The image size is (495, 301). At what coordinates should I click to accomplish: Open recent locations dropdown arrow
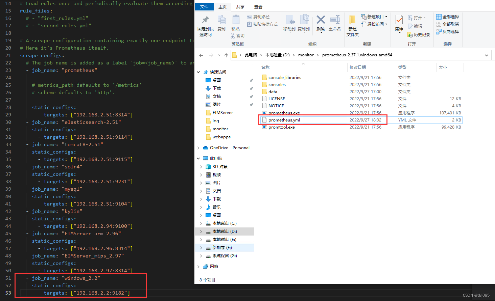pyautogui.click(x=219, y=55)
